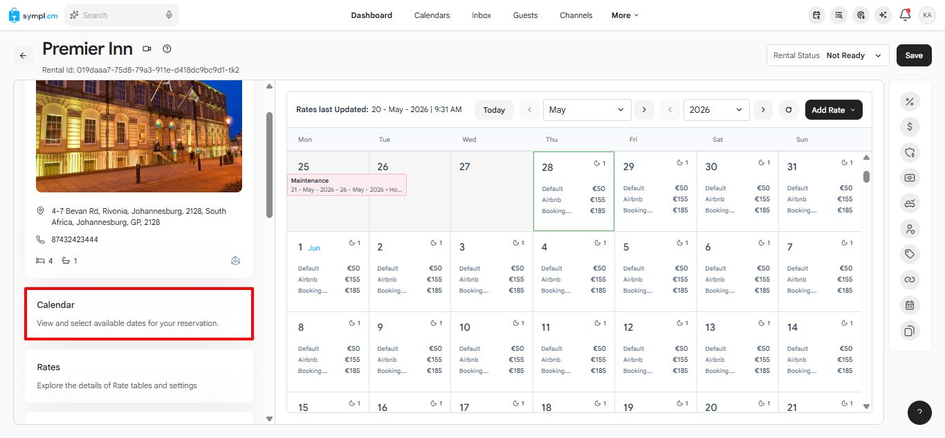The height and width of the screenshot is (438, 945).
Task: Open the cash payment icon in the right sidebar
Action: click(x=910, y=178)
